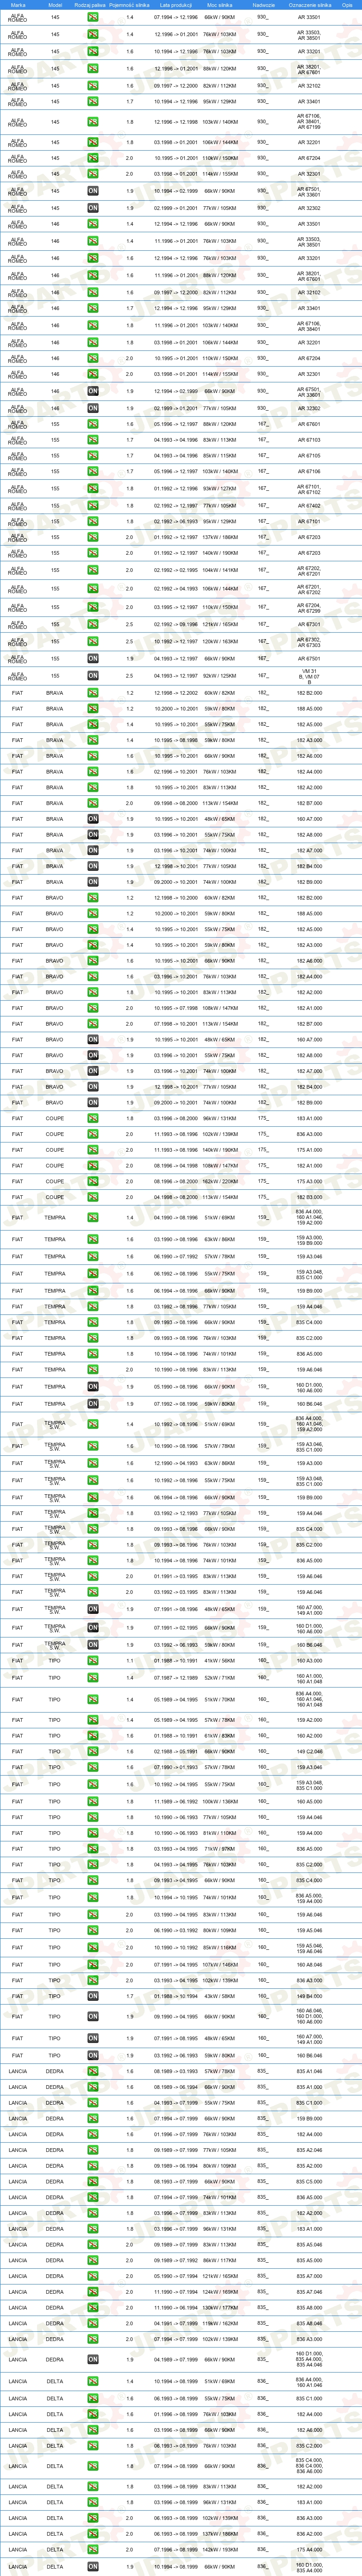Click the Opis column header
Viewport: 362px width, 2576px height.
pos(347,5)
